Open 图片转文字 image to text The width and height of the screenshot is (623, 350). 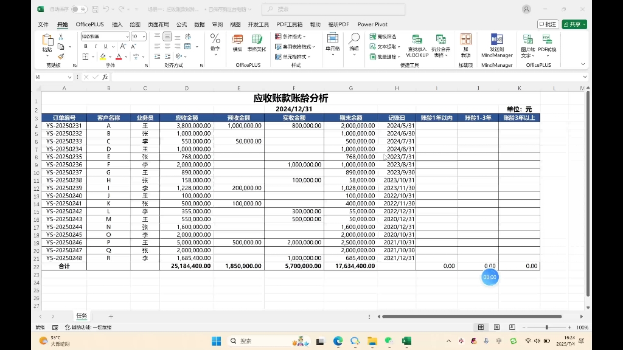528,46
